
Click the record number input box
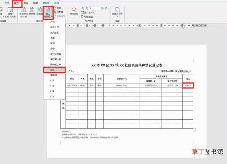pyautogui.click(x=95, y=8)
